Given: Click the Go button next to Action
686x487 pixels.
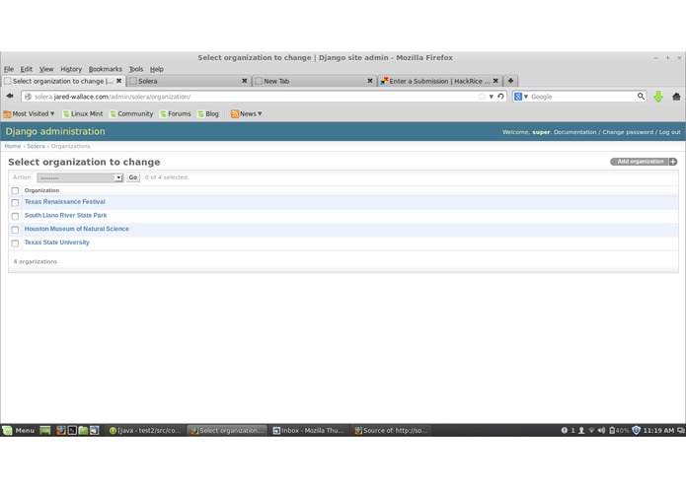Looking at the screenshot, I should tap(133, 177).
